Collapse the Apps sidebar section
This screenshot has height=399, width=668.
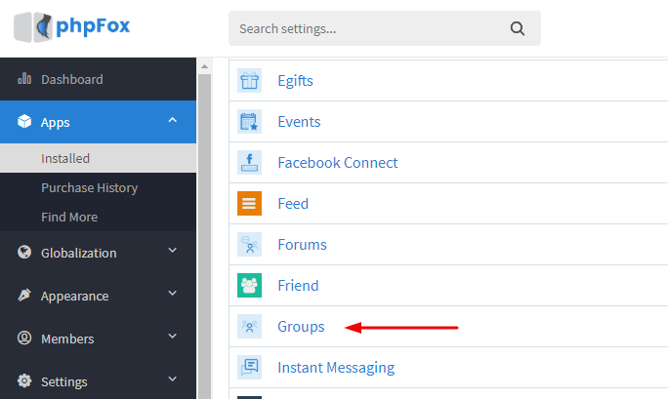point(173,122)
